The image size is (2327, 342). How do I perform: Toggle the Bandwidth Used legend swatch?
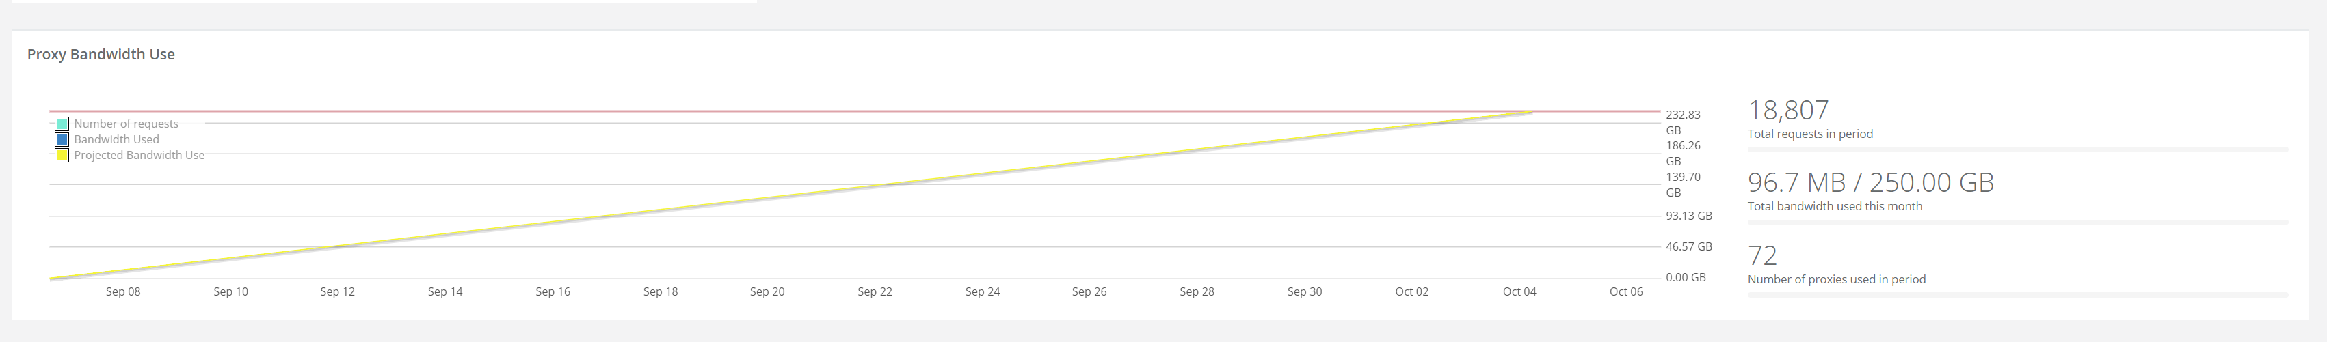(x=62, y=140)
